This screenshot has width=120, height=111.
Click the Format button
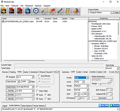click(11, 91)
